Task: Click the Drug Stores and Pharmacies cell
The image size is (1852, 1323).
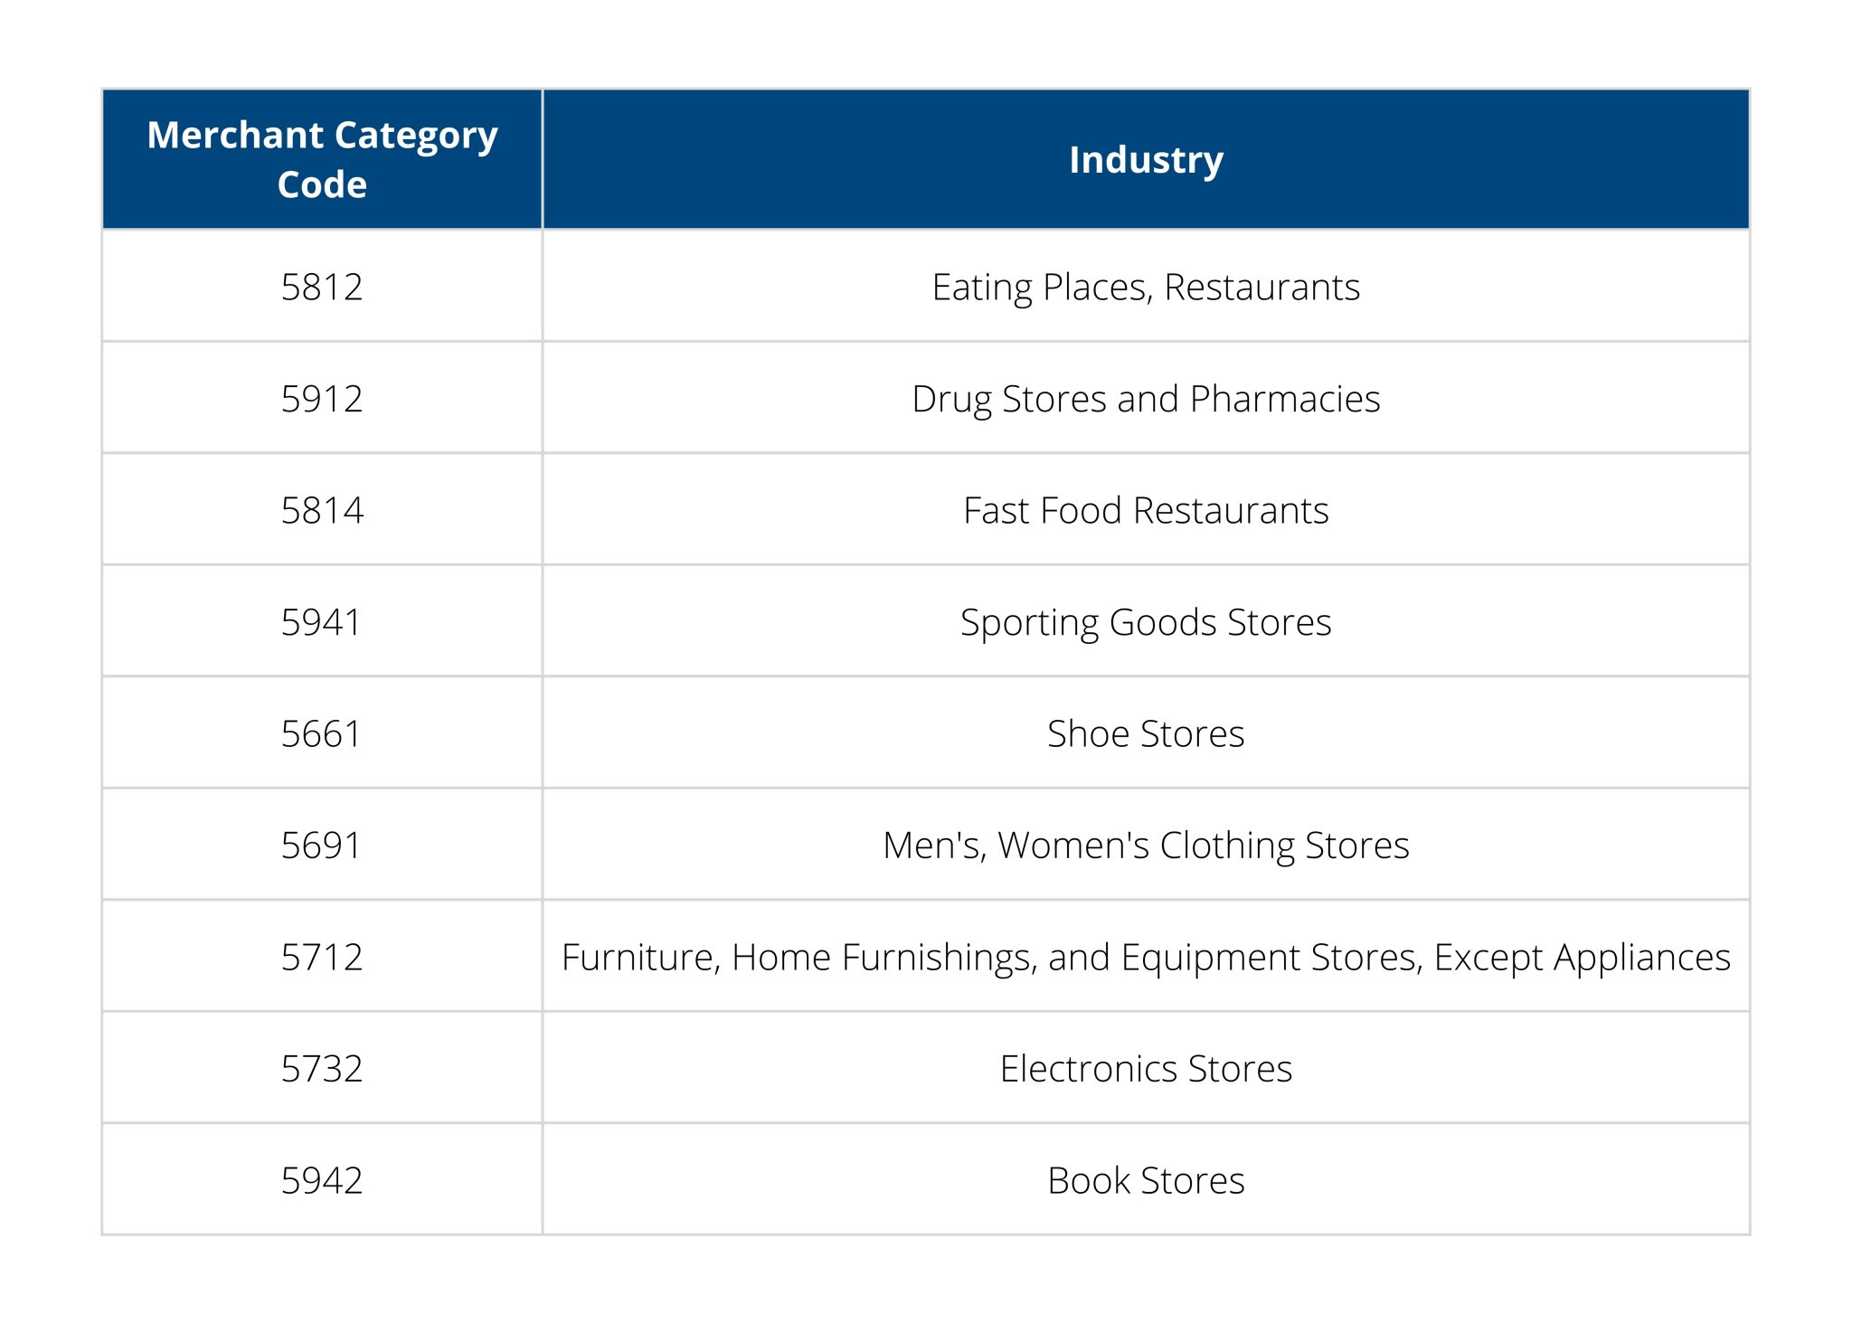Action: pos(1146,399)
